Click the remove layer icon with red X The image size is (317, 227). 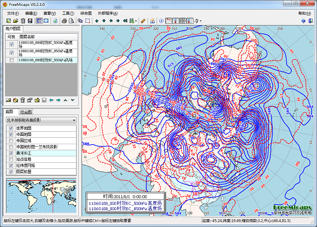pos(16,100)
